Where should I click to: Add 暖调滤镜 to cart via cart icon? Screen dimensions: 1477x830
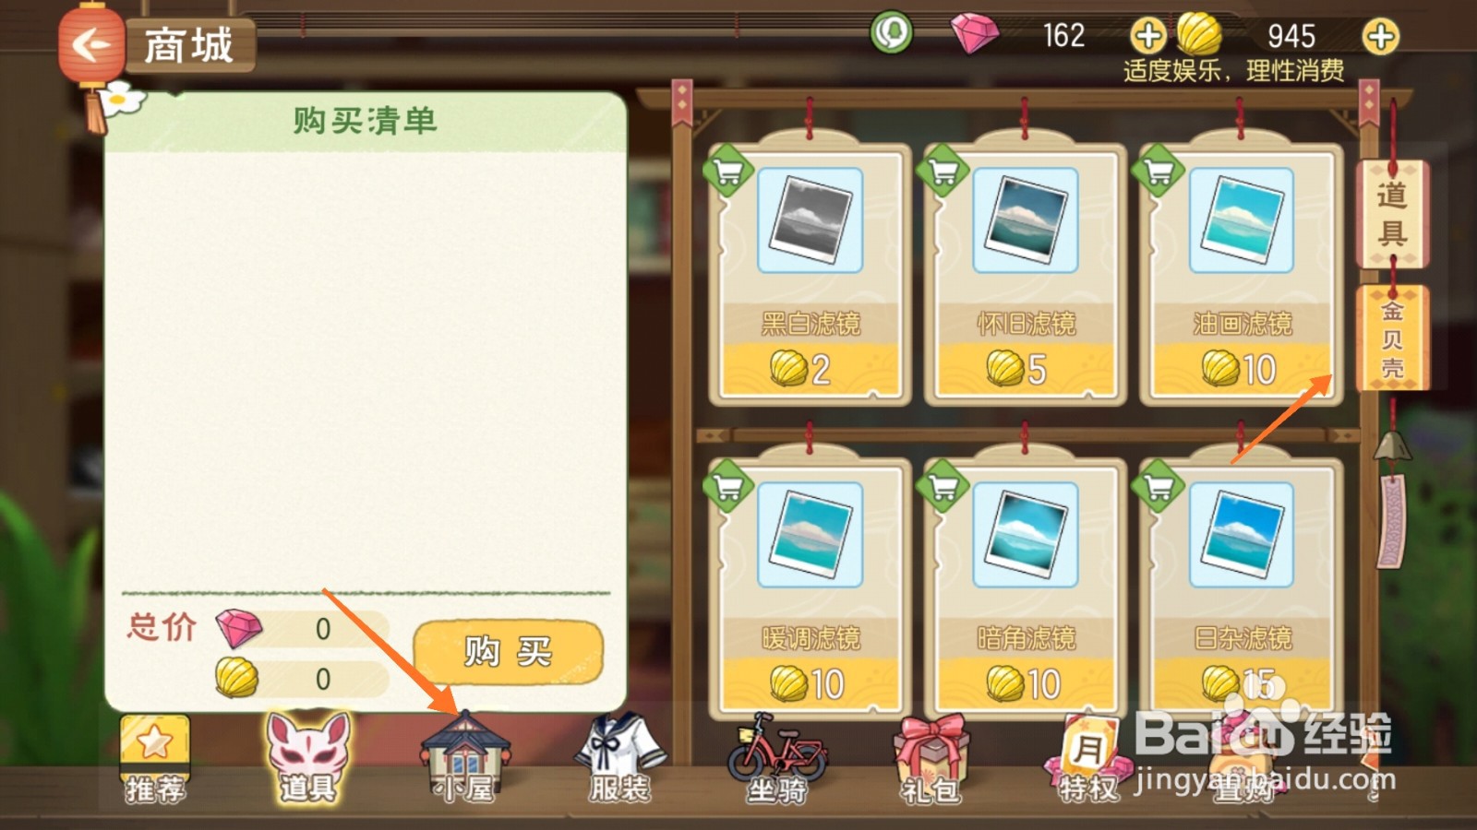[x=728, y=486]
